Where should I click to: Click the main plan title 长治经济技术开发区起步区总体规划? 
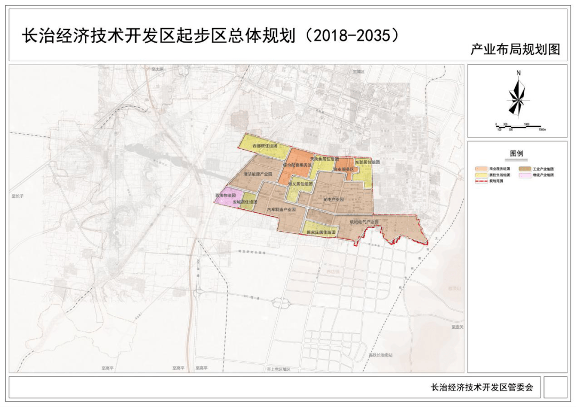[158, 36]
